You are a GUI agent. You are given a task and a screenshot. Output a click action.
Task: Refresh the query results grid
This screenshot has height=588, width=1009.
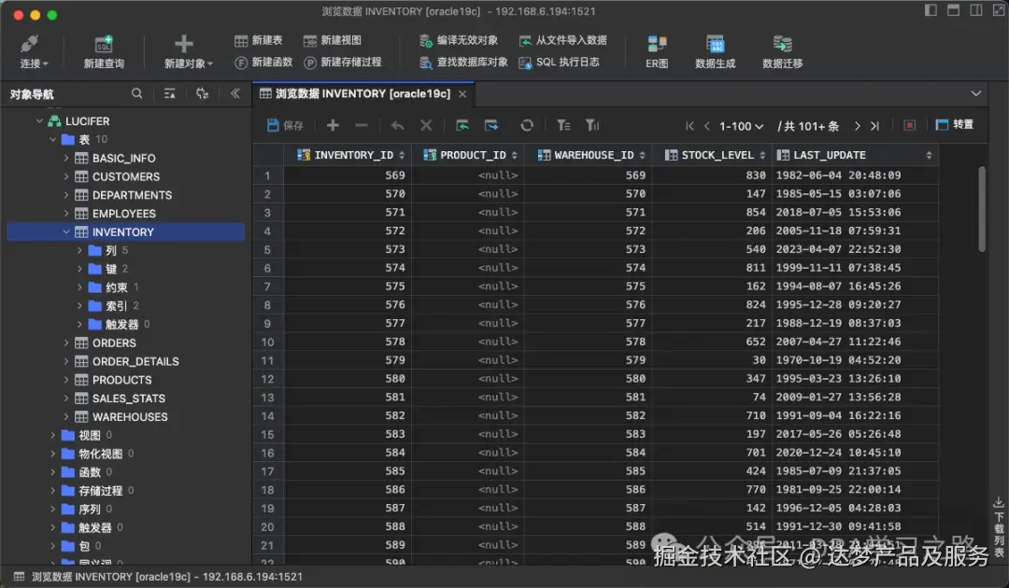coord(526,125)
